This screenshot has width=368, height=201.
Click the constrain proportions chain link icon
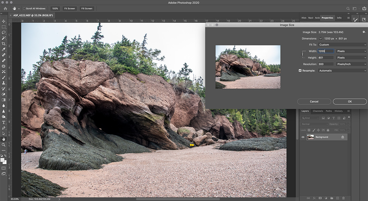[x=303, y=54]
